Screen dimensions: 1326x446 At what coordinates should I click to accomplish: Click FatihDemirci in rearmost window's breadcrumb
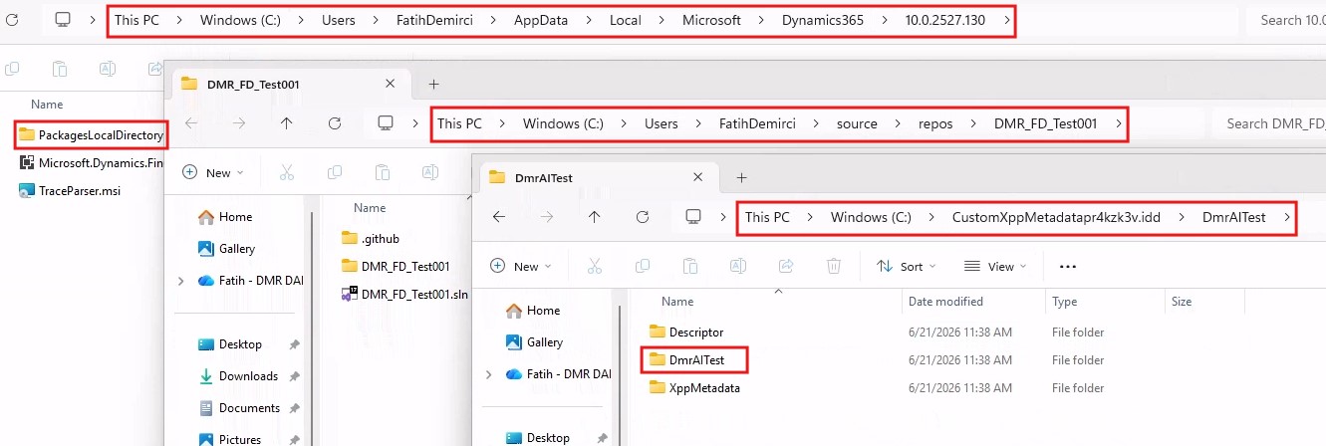[x=434, y=20]
